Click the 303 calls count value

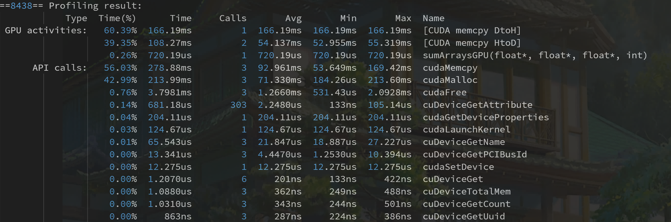[238, 105]
